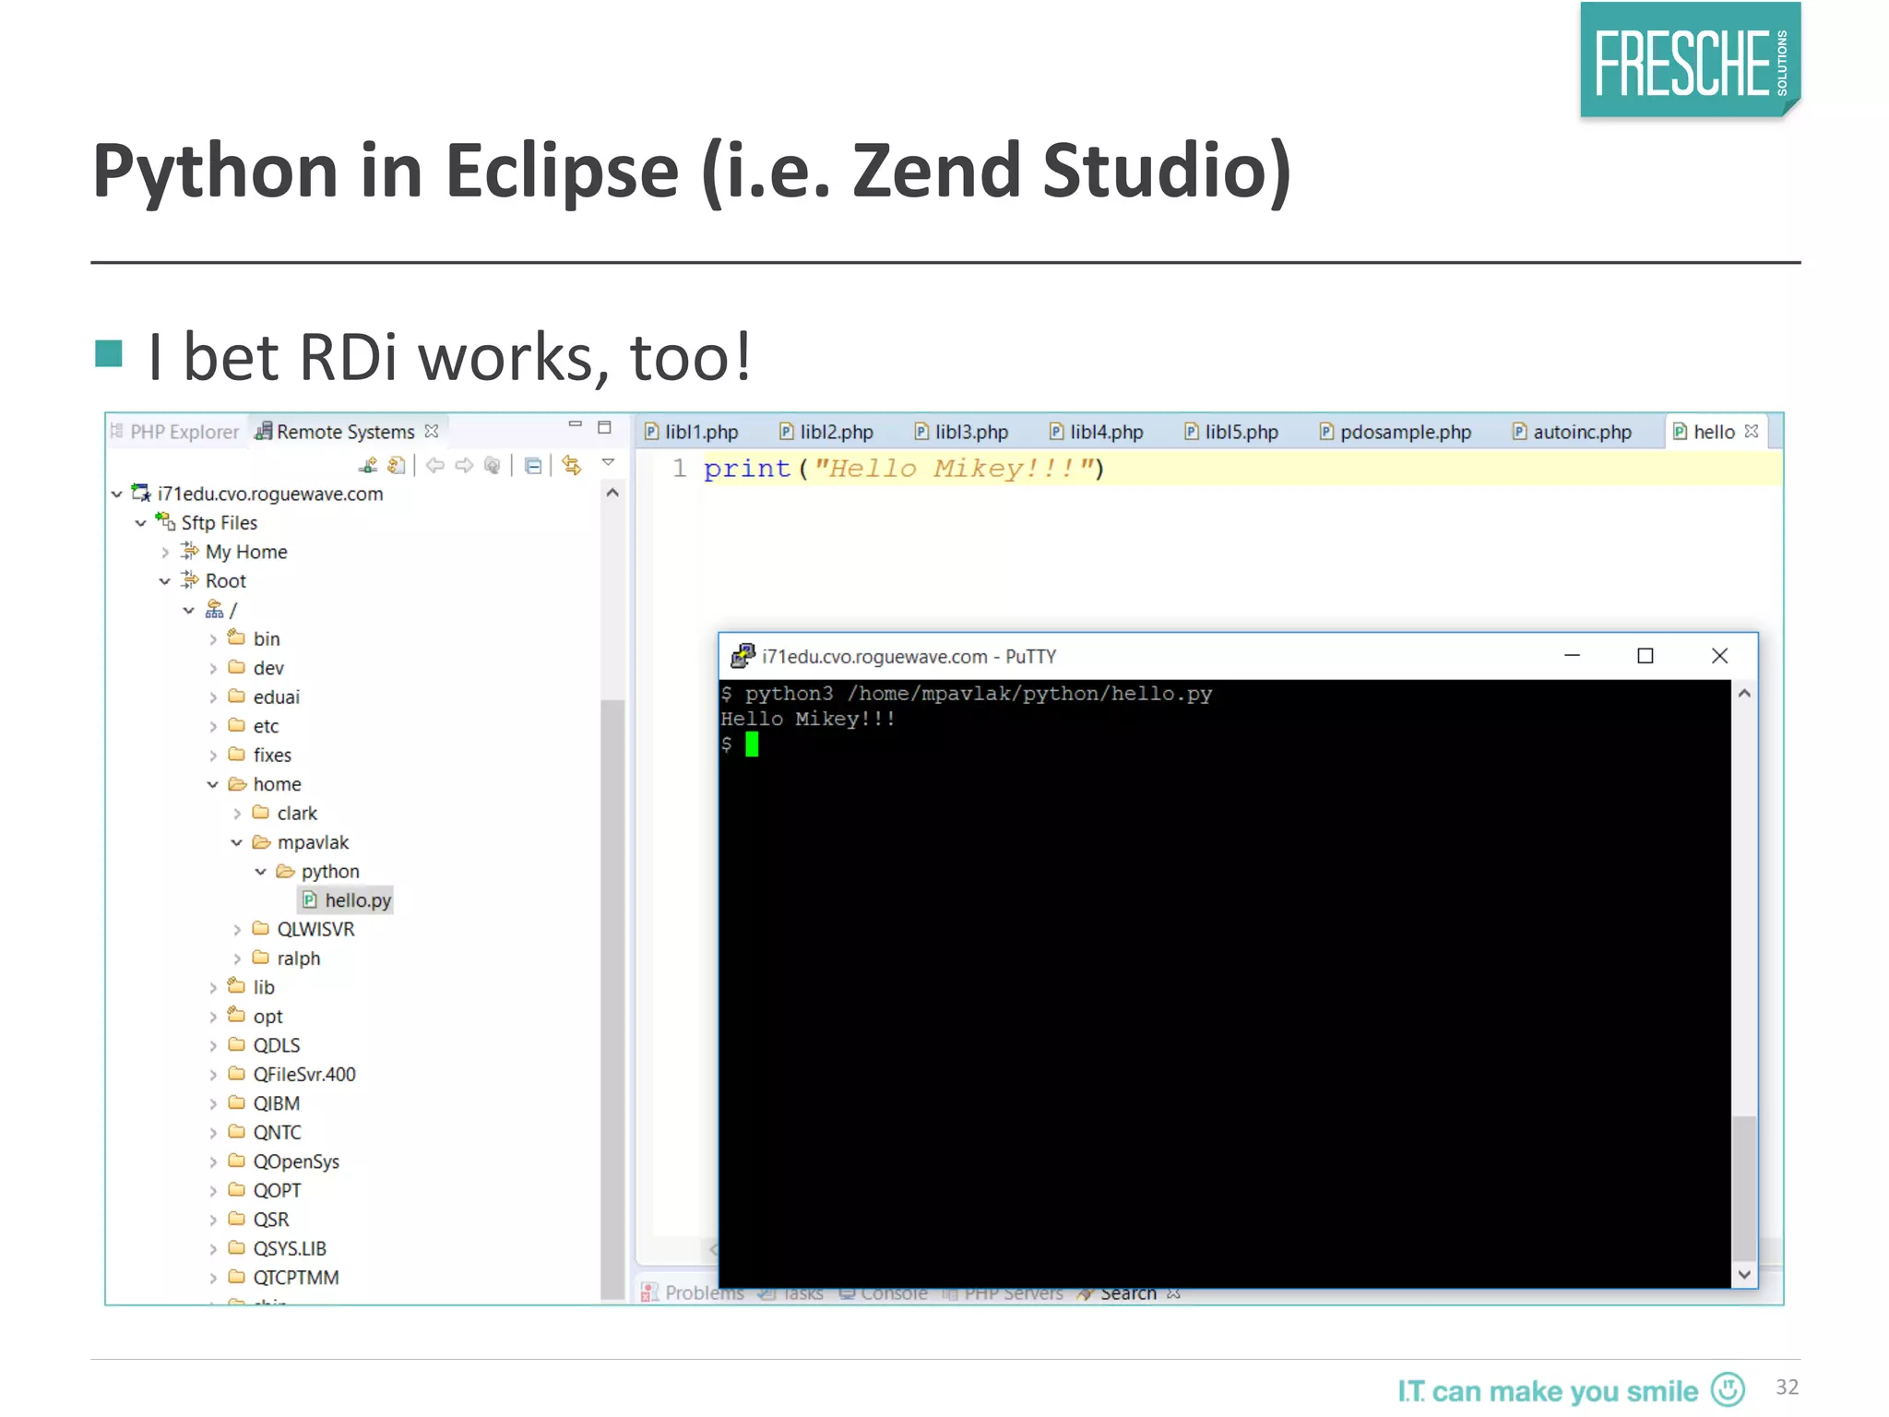1889x1417 pixels.
Task: Collapse the Root filter node
Action: (x=165, y=581)
